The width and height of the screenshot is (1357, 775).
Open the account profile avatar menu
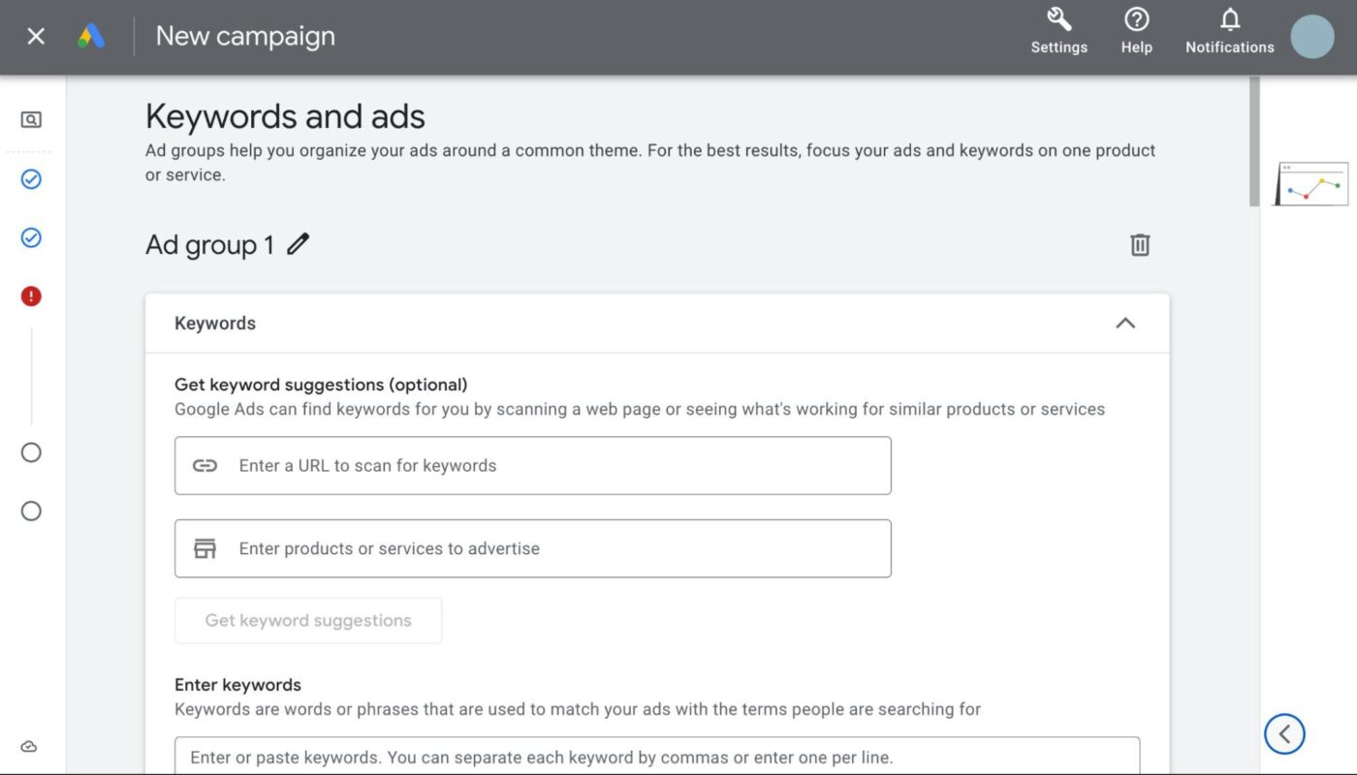pos(1312,37)
